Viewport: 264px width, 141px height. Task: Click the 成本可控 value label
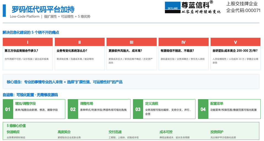tap(166, 132)
